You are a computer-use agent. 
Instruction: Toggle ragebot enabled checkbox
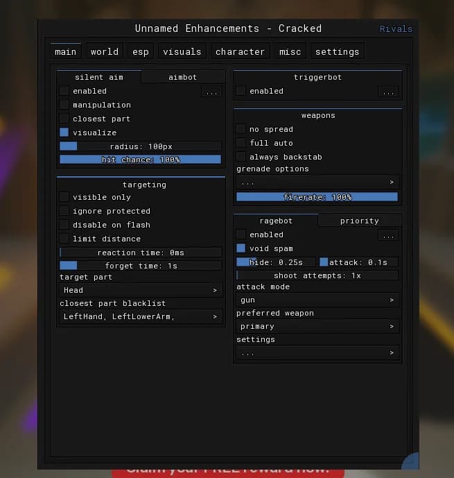(x=241, y=234)
